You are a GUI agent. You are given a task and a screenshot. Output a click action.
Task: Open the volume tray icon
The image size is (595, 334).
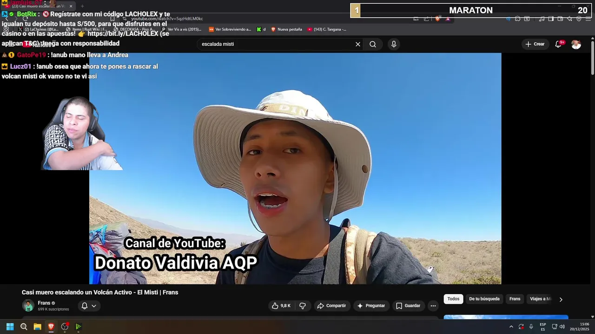(x=562, y=327)
